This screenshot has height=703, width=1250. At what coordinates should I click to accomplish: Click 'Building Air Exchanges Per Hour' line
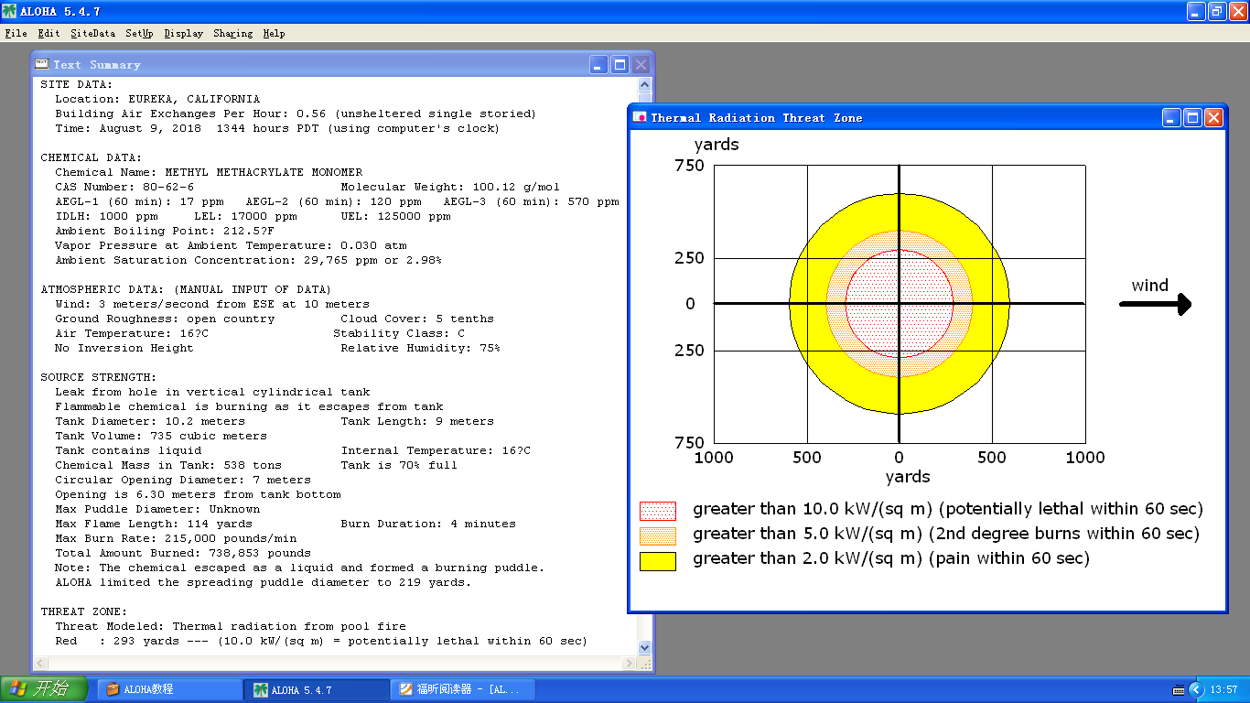296,114
